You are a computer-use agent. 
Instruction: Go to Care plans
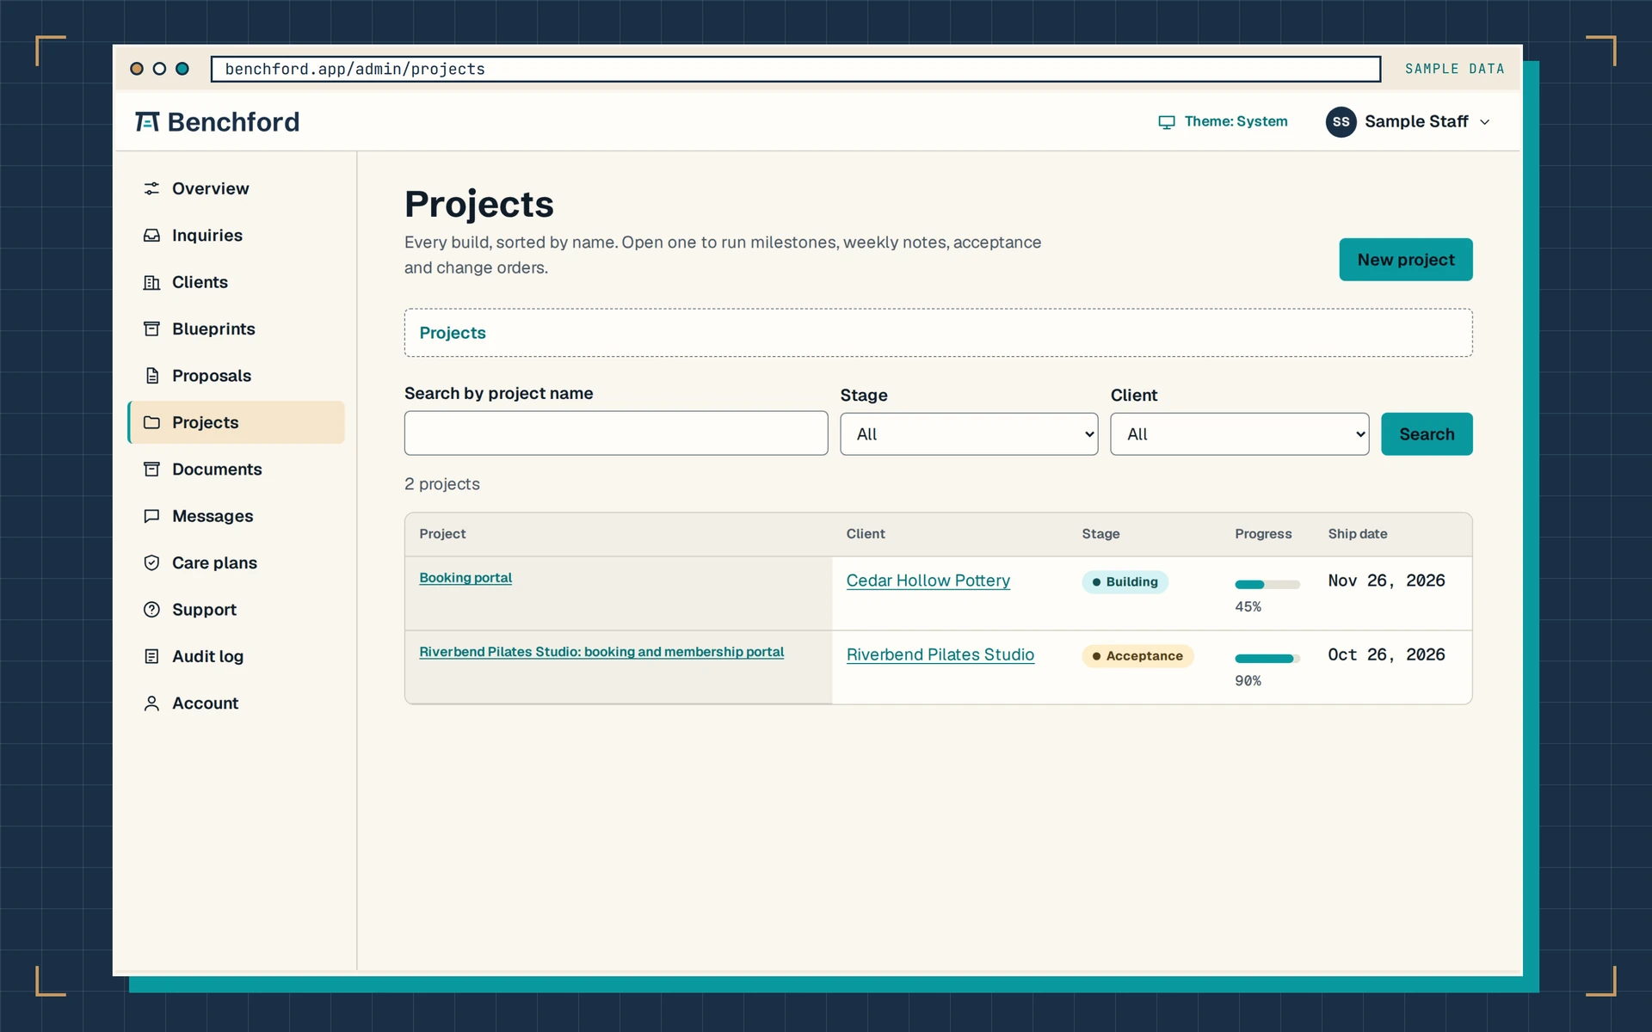[x=236, y=562]
